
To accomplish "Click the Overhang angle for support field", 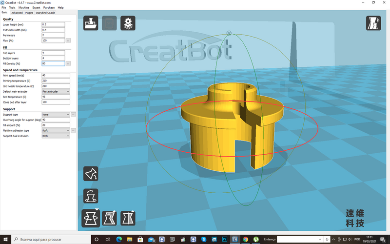I will click(x=56, y=120).
